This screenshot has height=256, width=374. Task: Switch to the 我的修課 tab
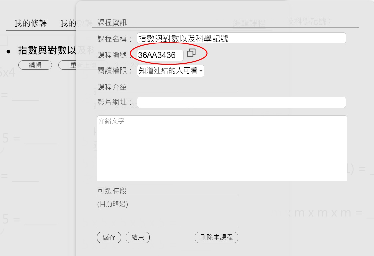[31, 23]
